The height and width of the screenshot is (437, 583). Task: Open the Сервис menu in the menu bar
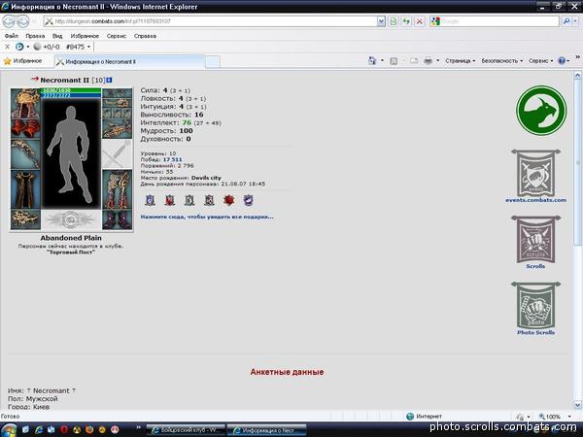(x=117, y=36)
